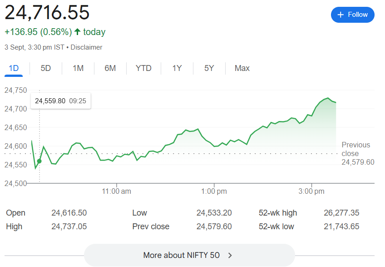Click the chart peak near 3:00 pm

pyautogui.click(x=327, y=98)
